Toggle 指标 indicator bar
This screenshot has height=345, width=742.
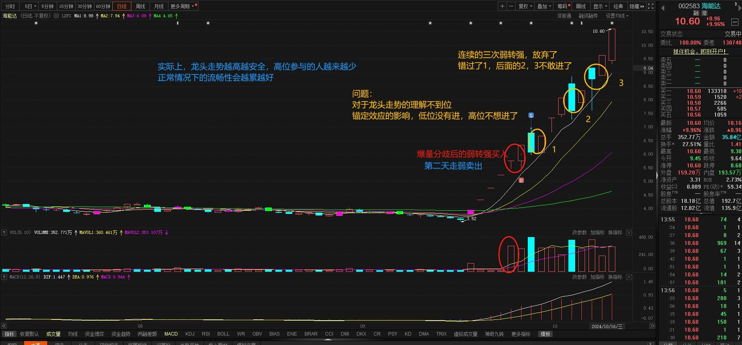[x=9, y=334]
